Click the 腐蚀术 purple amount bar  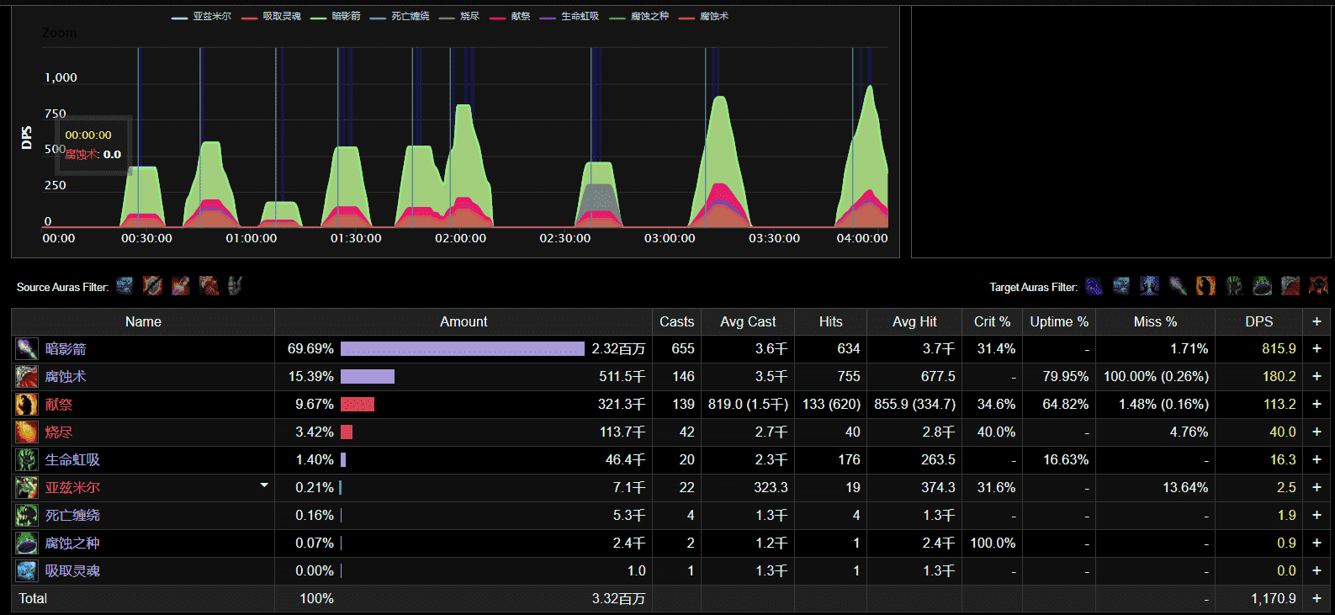tap(368, 376)
